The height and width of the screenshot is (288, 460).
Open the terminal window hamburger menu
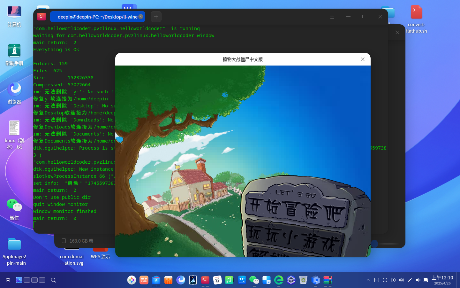click(x=332, y=17)
